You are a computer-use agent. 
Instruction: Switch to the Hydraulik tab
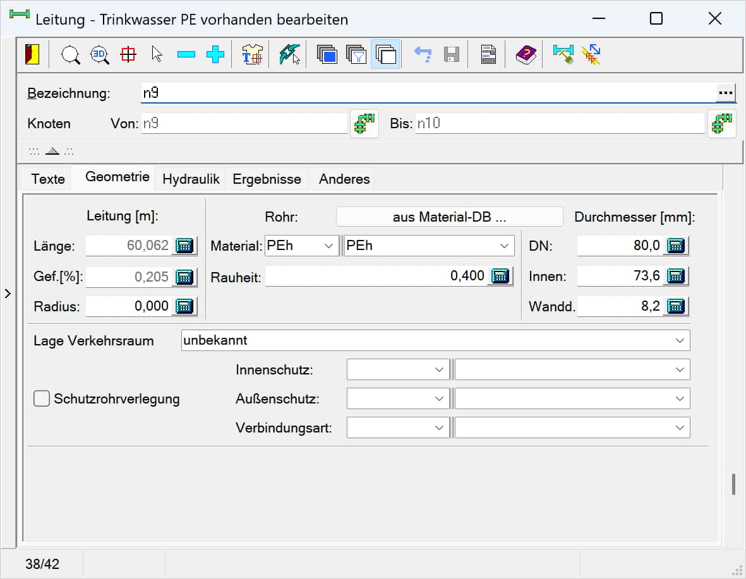pos(191,179)
